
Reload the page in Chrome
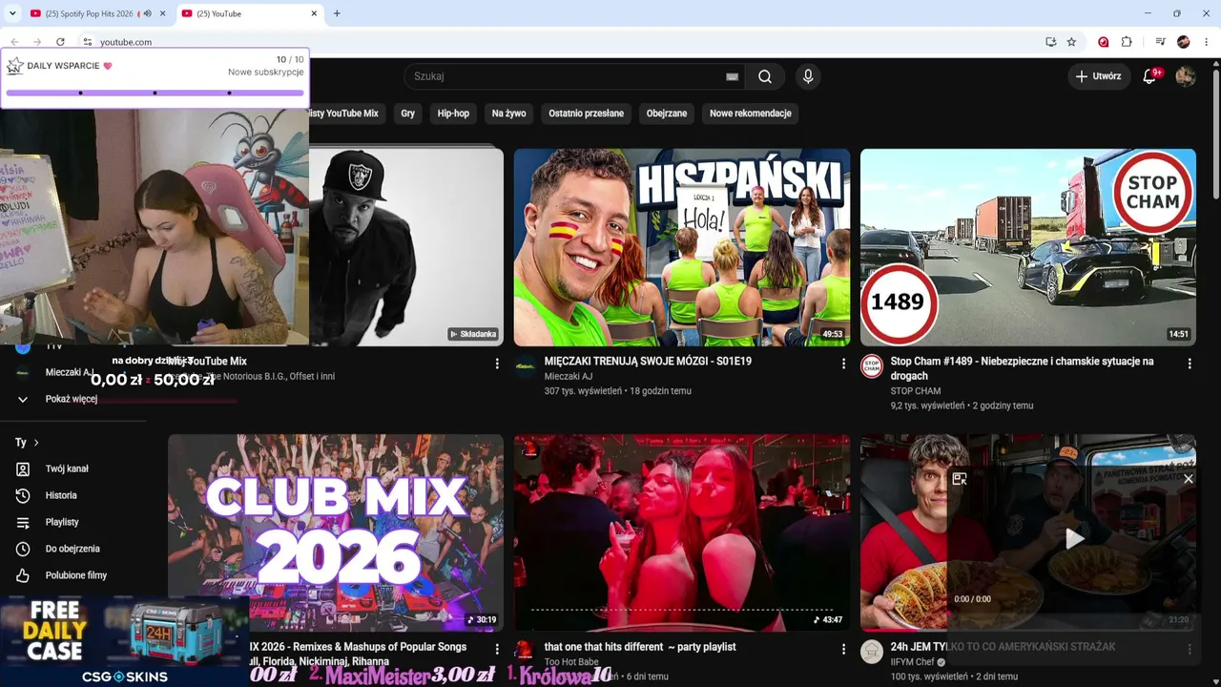(60, 42)
